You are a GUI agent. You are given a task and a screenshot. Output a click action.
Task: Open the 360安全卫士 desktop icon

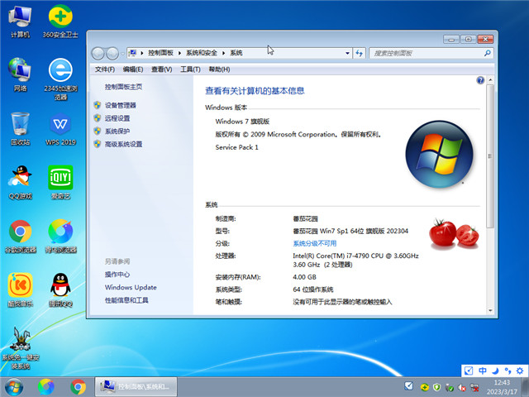(60, 21)
